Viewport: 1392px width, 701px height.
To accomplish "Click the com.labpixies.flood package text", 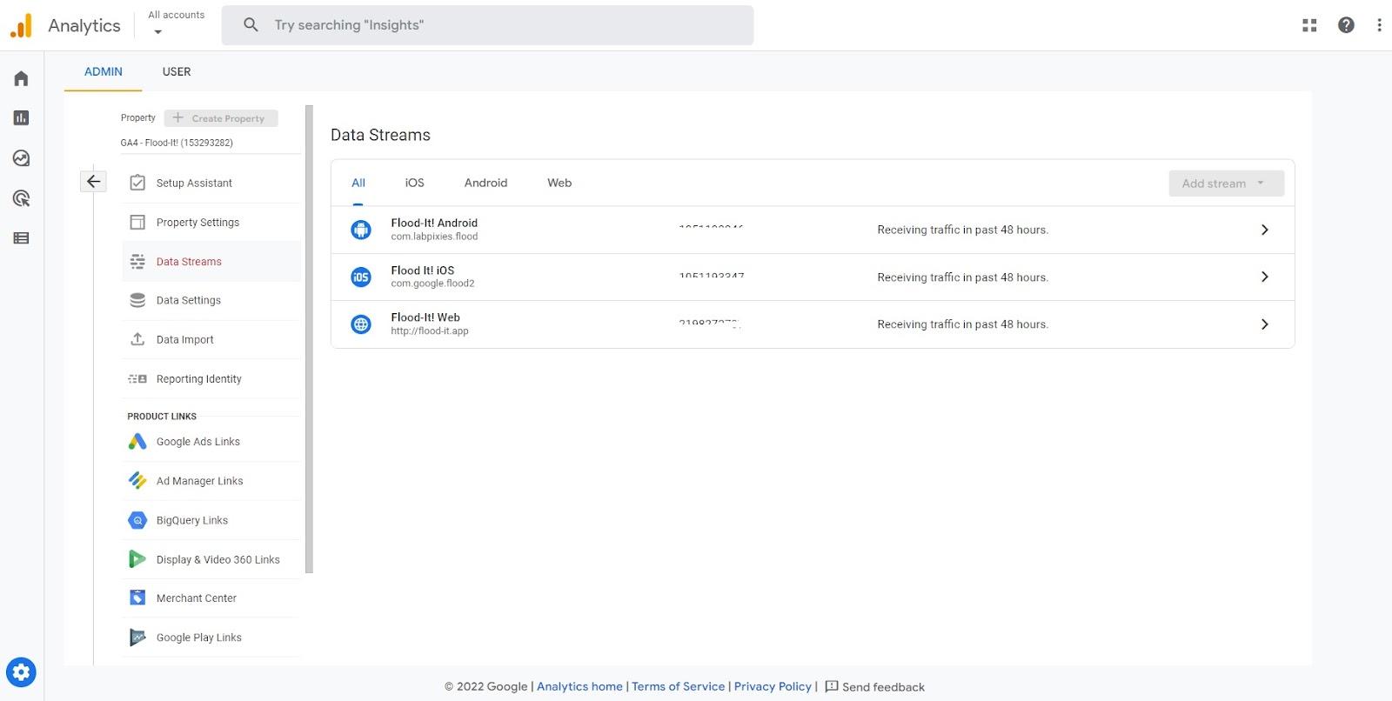I will 434,237.
